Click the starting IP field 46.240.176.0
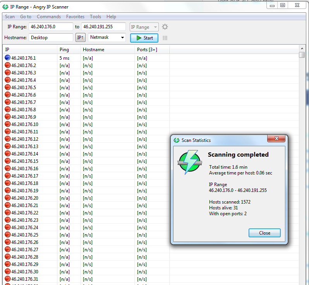309x285 pixels. click(51, 27)
